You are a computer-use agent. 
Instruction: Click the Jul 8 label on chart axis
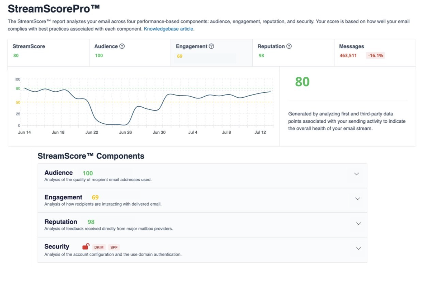227,132
